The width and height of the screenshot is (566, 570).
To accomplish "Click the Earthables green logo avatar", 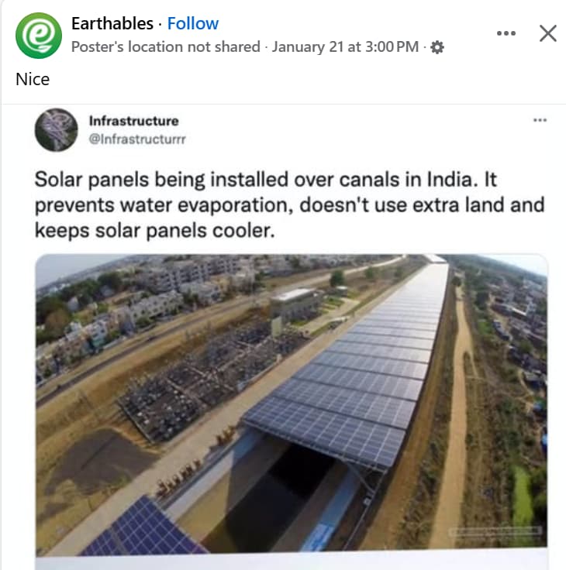I will pyautogui.click(x=38, y=35).
